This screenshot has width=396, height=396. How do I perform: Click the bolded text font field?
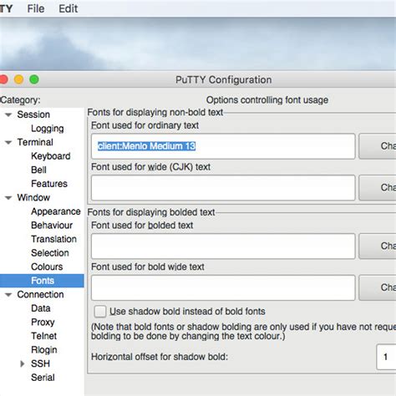223,246
